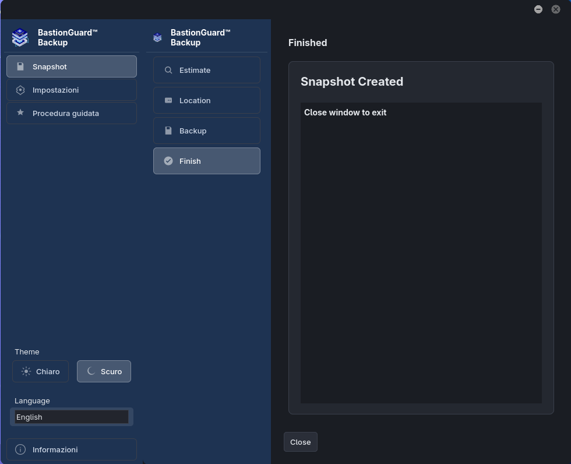Minimize the application window
Viewport: 571px width, 464px height.
[x=538, y=9]
